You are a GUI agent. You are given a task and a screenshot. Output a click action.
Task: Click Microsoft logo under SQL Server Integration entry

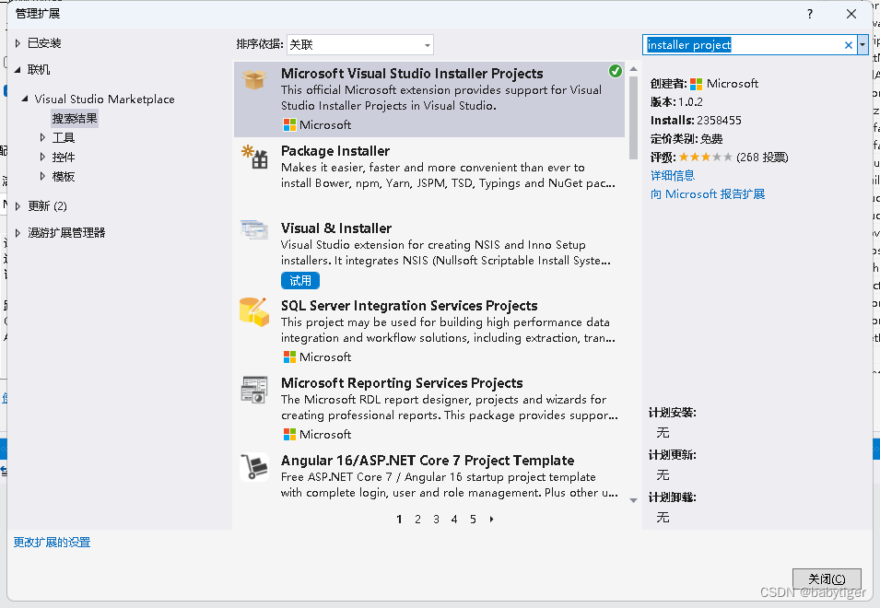tap(289, 357)
